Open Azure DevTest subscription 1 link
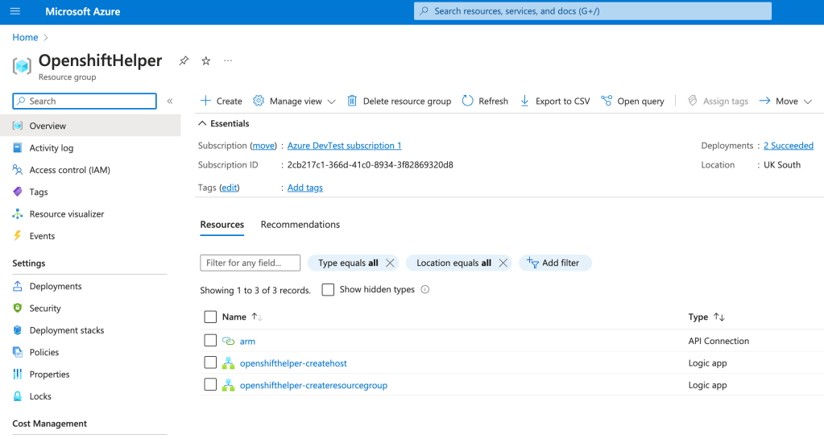 click(x=344, y=146)
